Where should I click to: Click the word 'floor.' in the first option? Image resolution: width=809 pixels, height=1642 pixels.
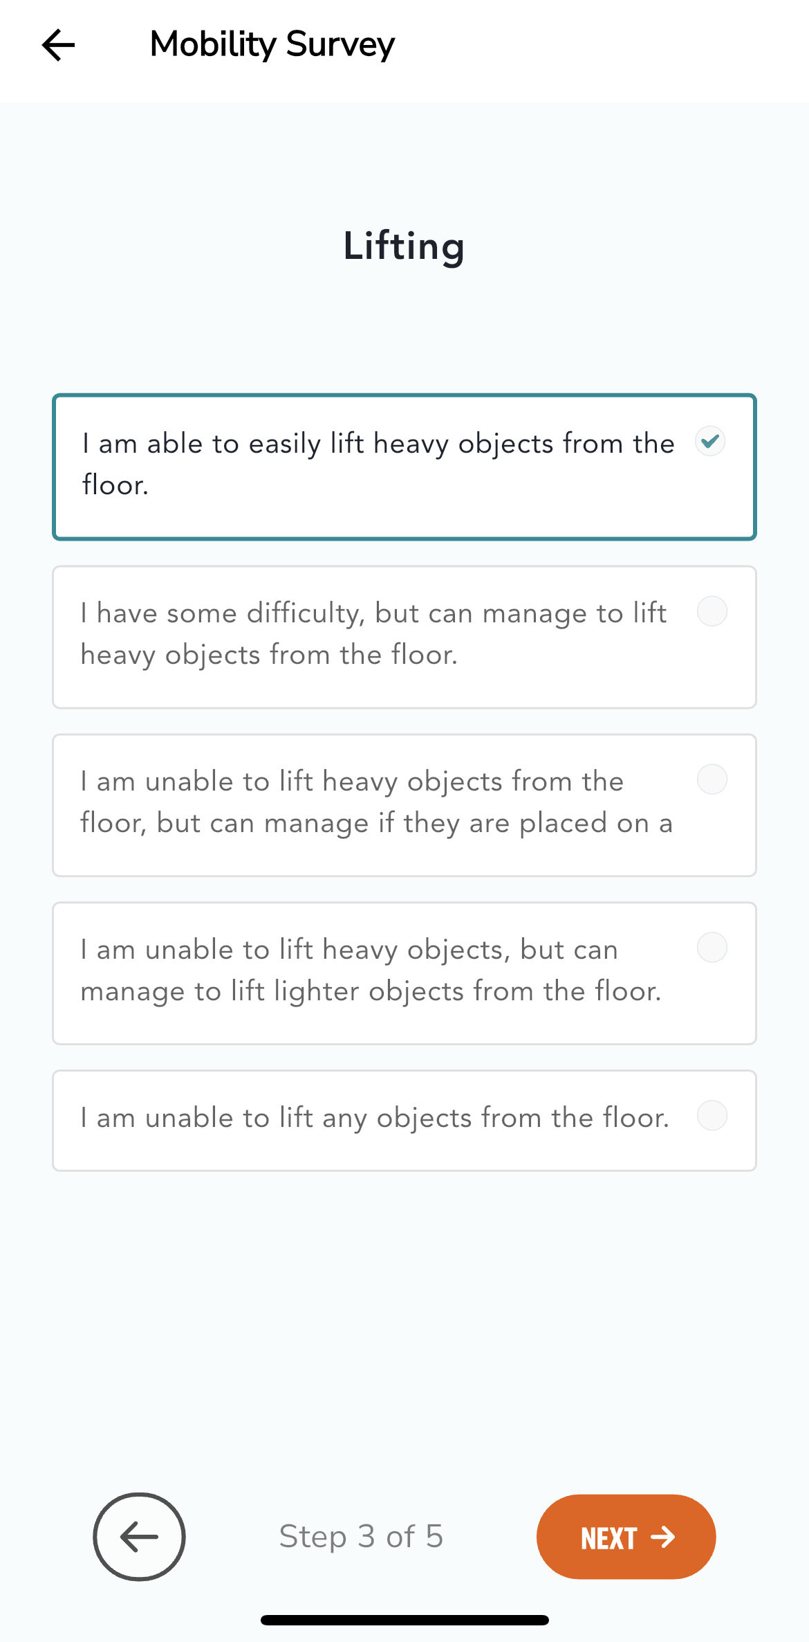[115, 485]
